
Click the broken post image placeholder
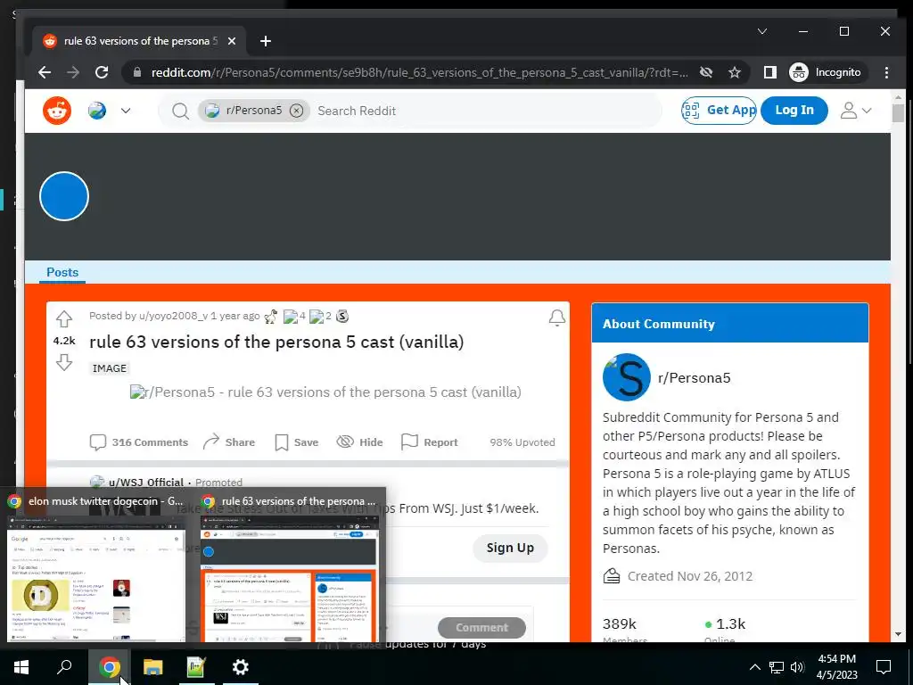click(x=325, y=392)
